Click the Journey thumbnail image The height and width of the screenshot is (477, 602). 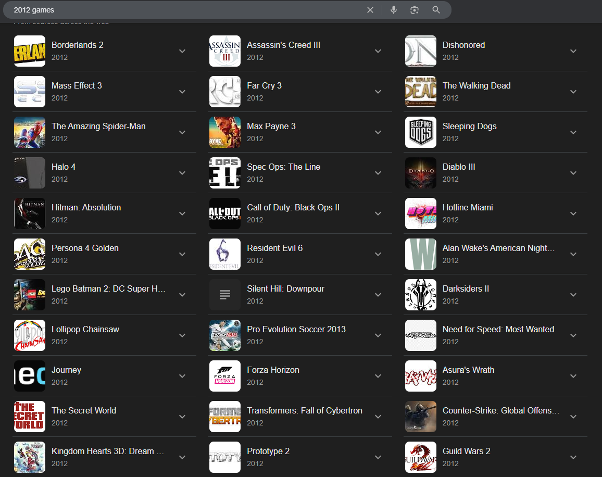(30, 376)
